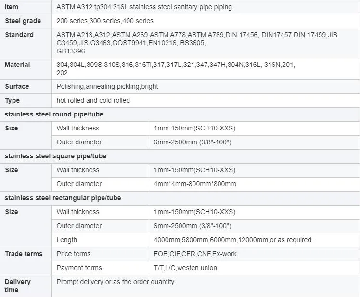Click the hot rolled and cold rolled text
360x297 pixels.
(x=93, y=100)
